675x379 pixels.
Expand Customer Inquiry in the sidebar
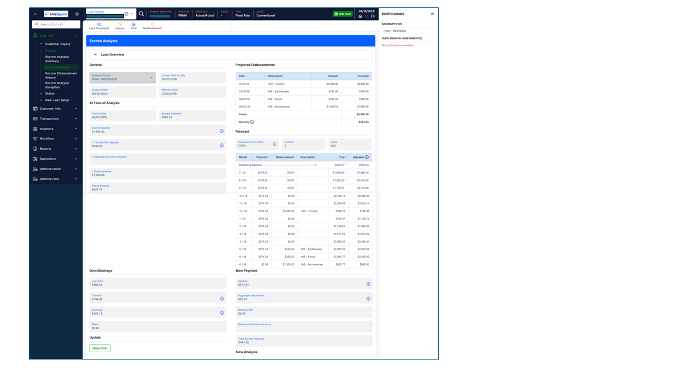(41, 44)
